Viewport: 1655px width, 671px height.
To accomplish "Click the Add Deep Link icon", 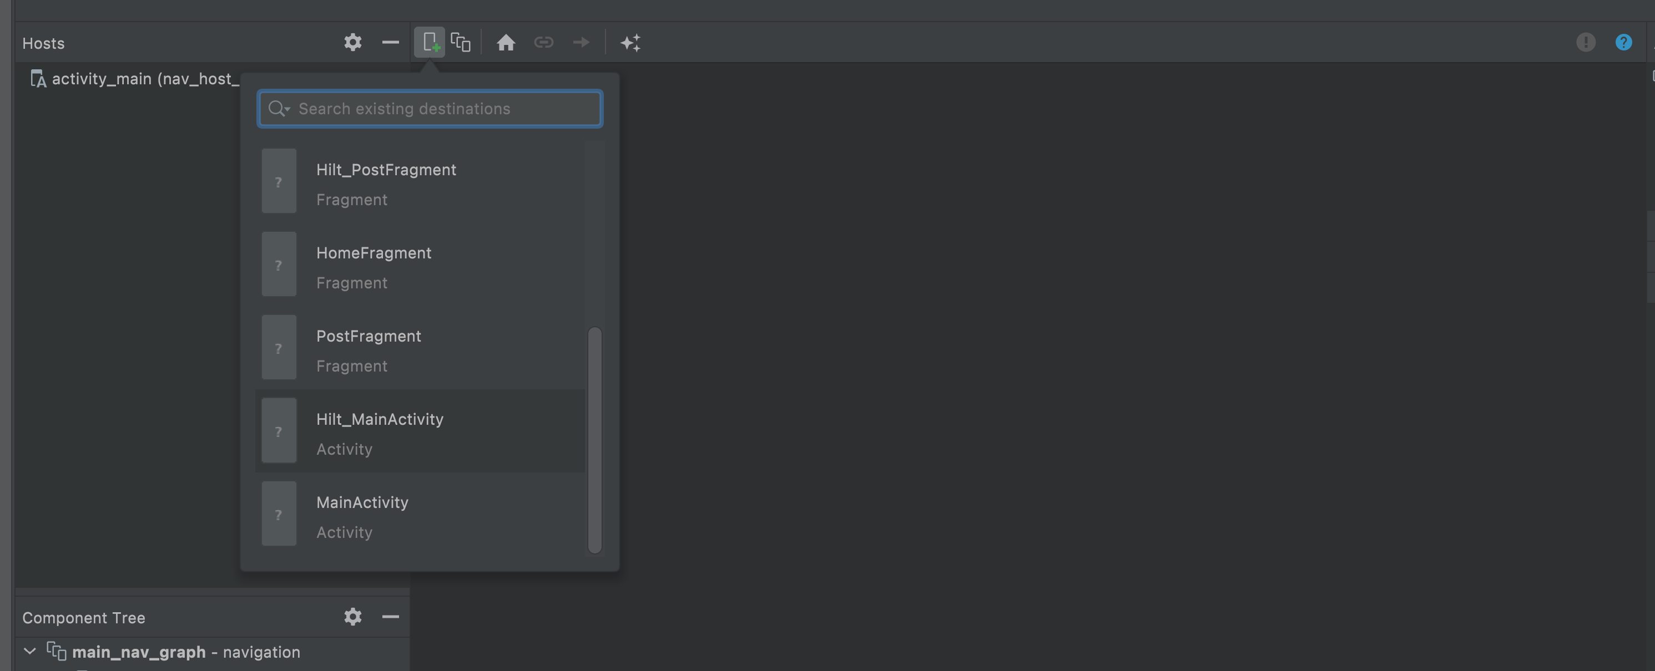I will (x=543, y=42).
